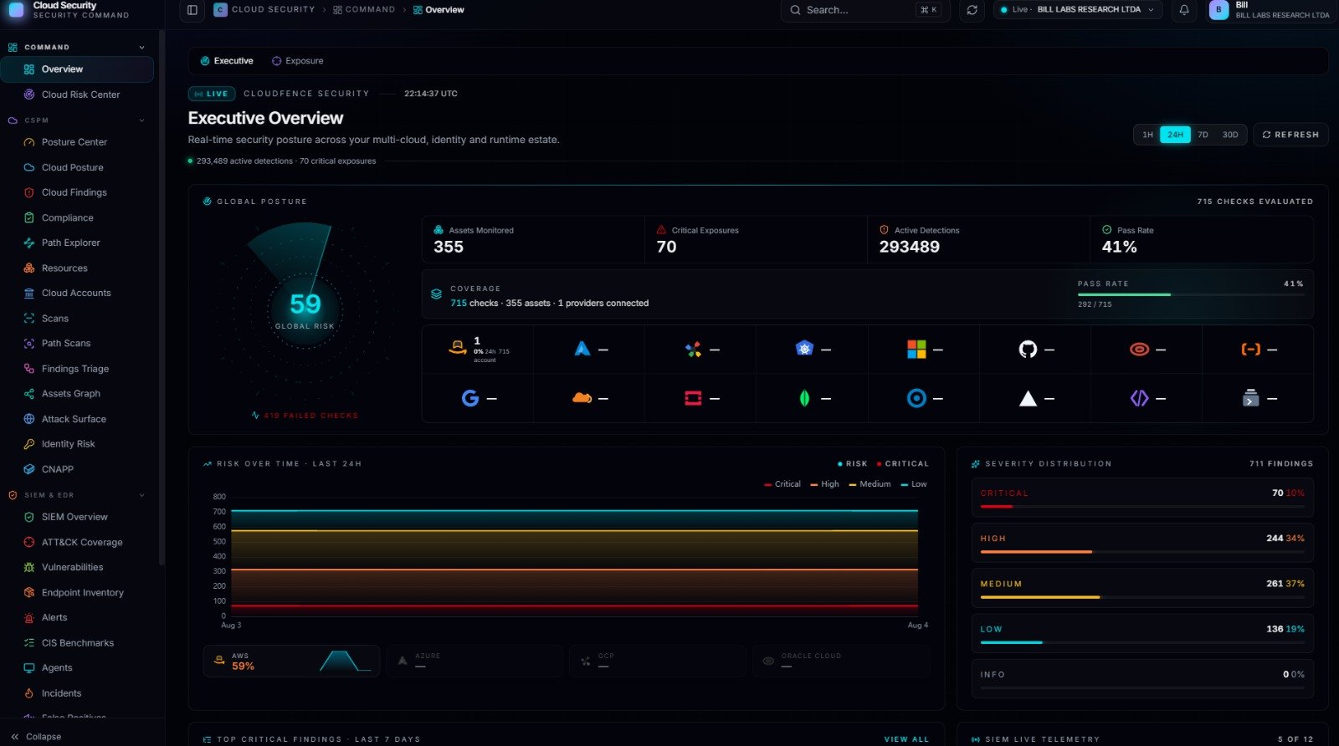Screen dimensions: 1339x746
Task: Select the 30D time range
Action: tap(1230, 135)
